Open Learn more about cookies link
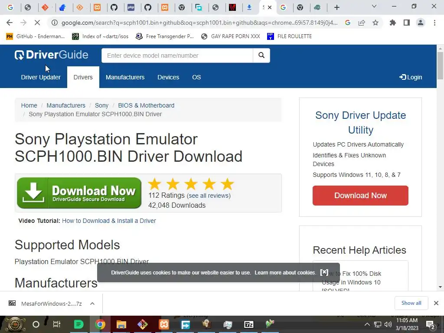Screen dimensions: 444x333 [285, 273]
